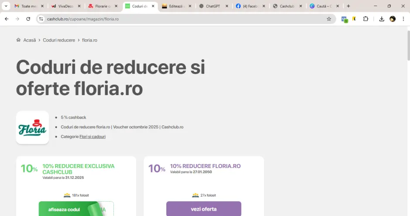Open the Downloads panel

pyautogui.click(x=382, y=19)
